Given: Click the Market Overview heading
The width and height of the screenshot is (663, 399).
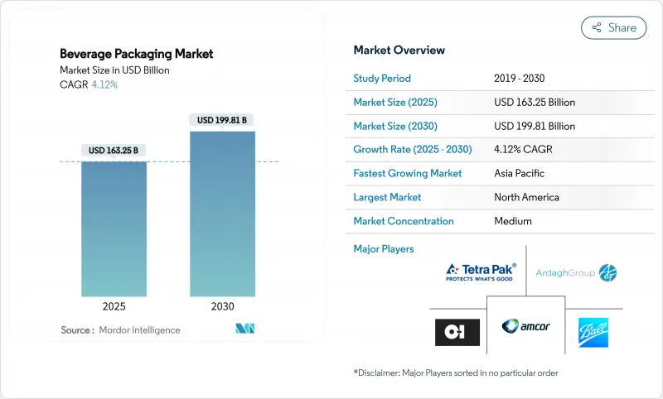Looking at the screenshot, I should coord(399,50).
